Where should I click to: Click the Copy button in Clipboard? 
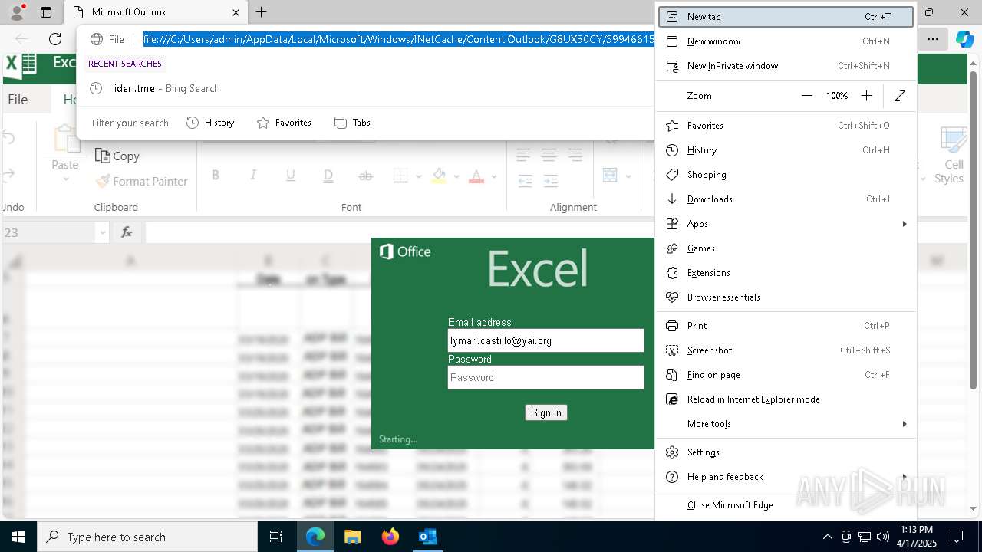click(117, 156)
